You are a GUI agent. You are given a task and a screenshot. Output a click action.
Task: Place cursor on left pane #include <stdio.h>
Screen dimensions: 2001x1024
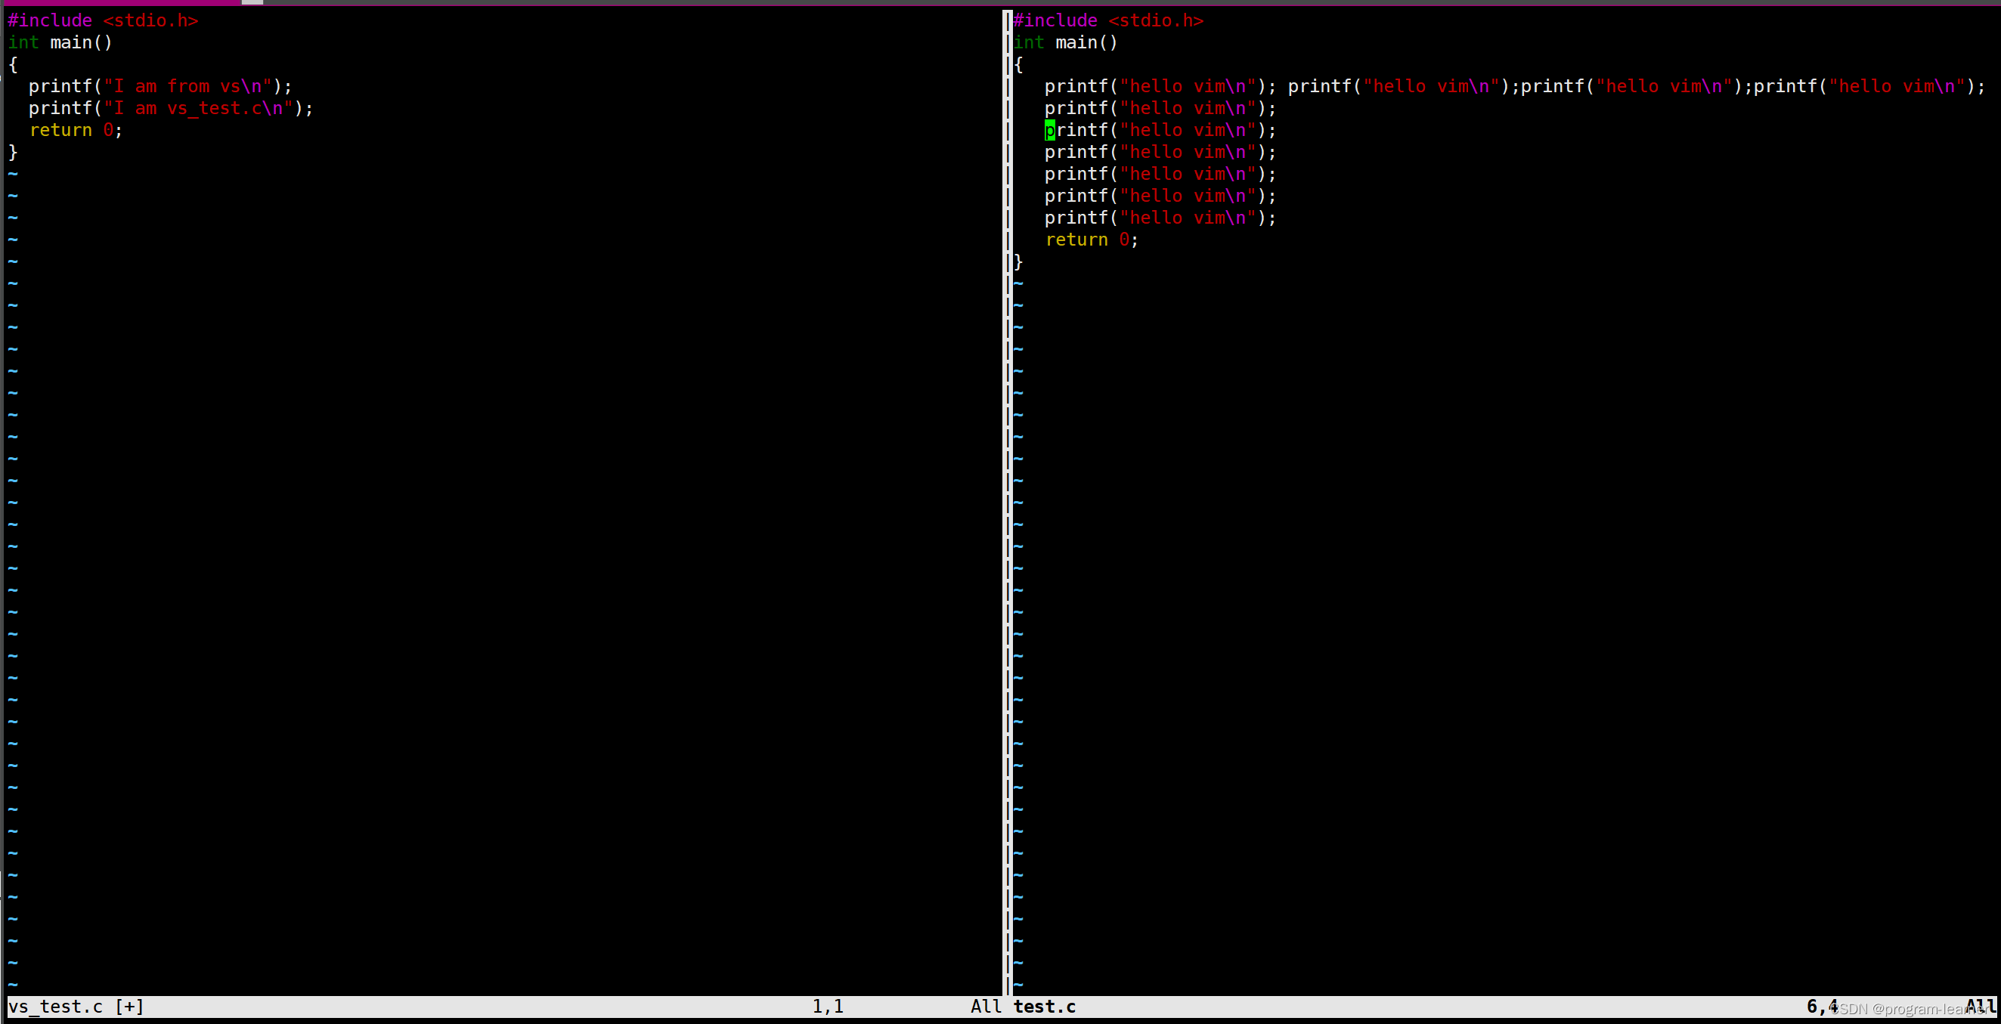click(103, 20)
